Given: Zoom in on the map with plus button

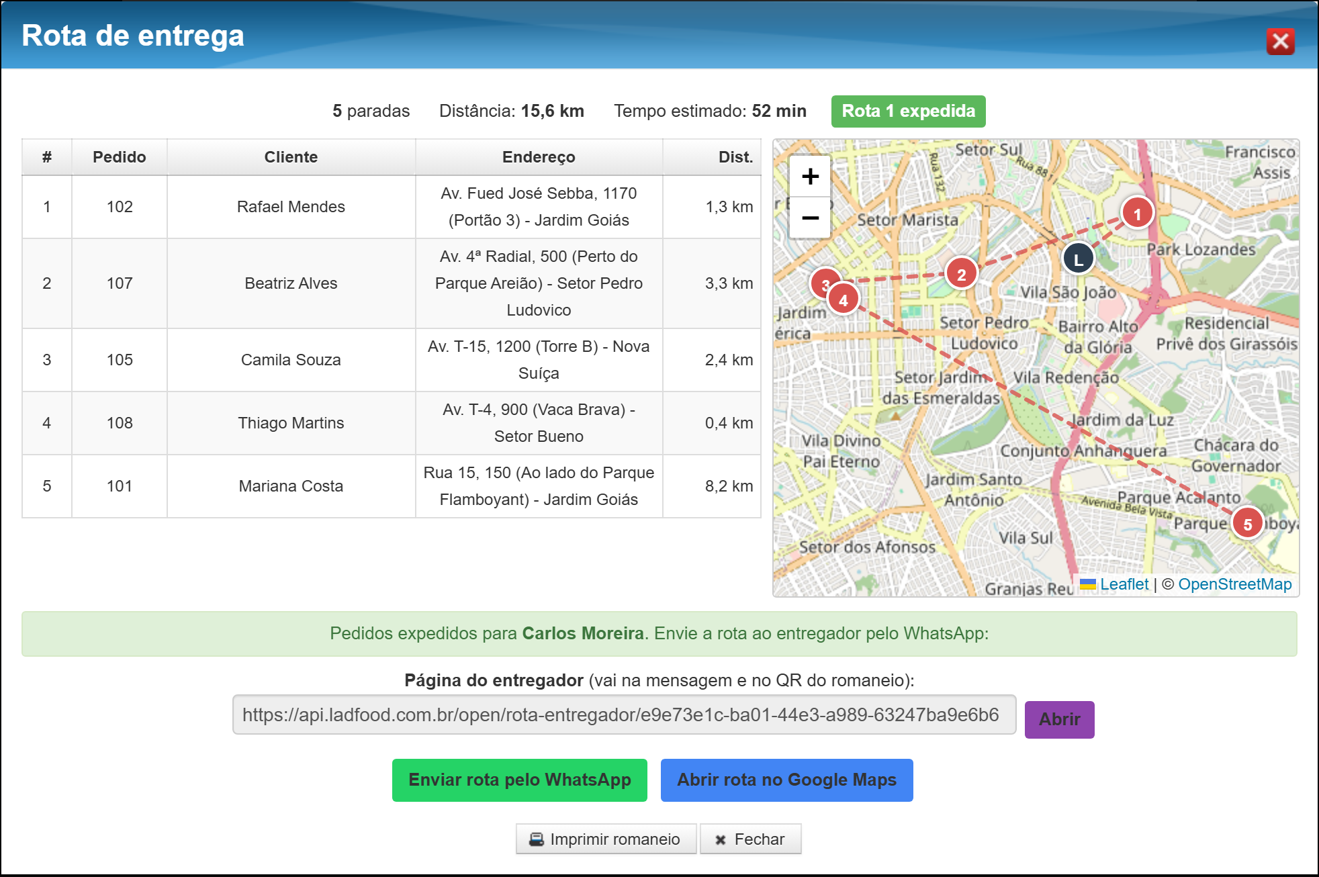Looking at the screenshot, I should [810, 176].
